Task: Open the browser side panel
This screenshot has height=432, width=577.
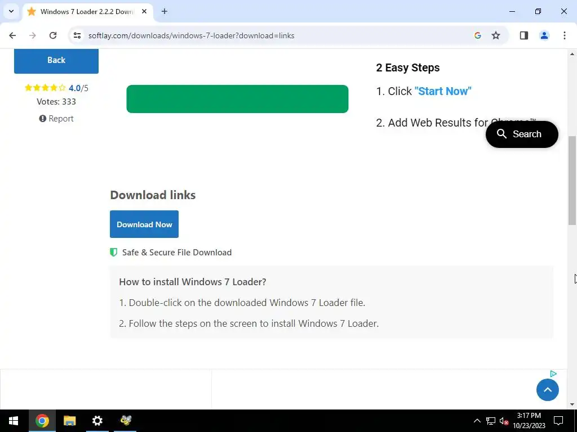Action: [x=524, y=35]
